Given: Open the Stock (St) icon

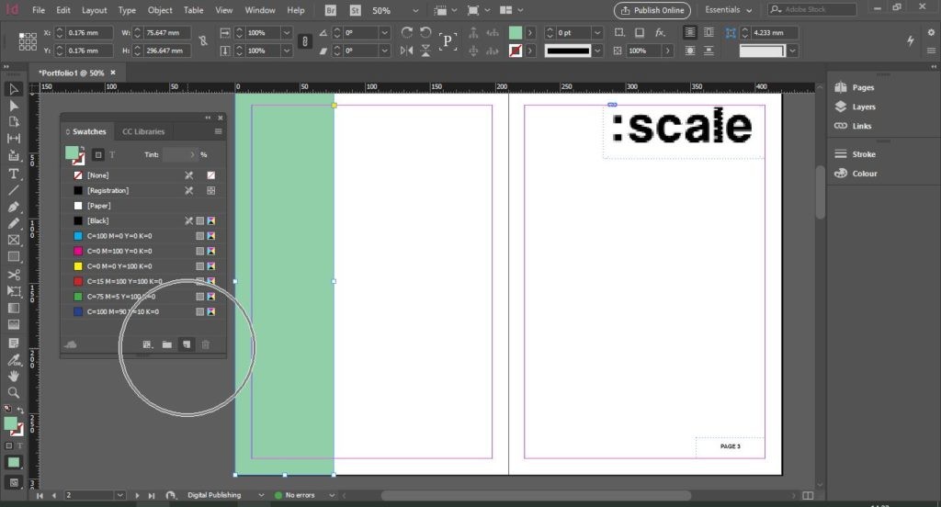Looking at the screenshot, I should coord(356,10).
